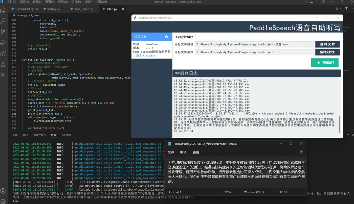Open the 查看(V) menu in VS Code
Screen dimensions: 354x204
(x=50, y=2)
